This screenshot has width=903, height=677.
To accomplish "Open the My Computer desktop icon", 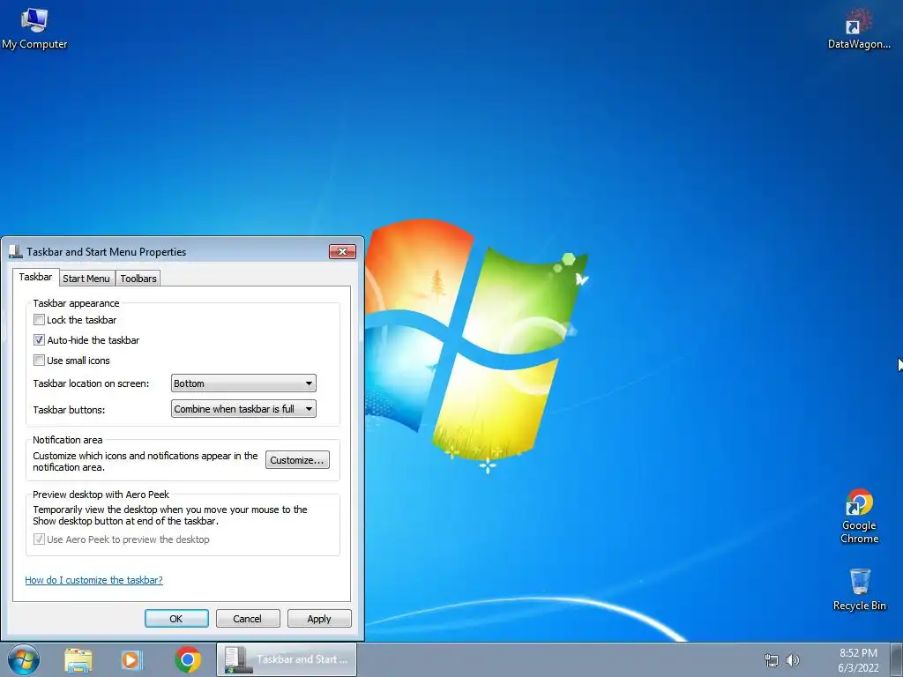I will [x=34, y=29].
